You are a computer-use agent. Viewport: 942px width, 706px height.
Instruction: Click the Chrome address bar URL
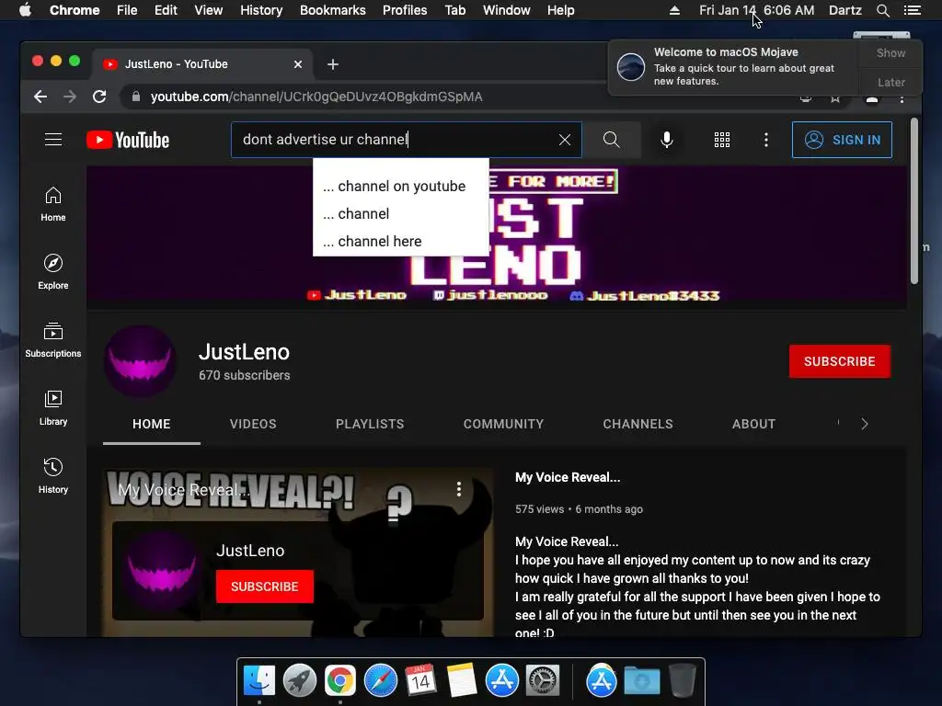[x=316, y=97]
